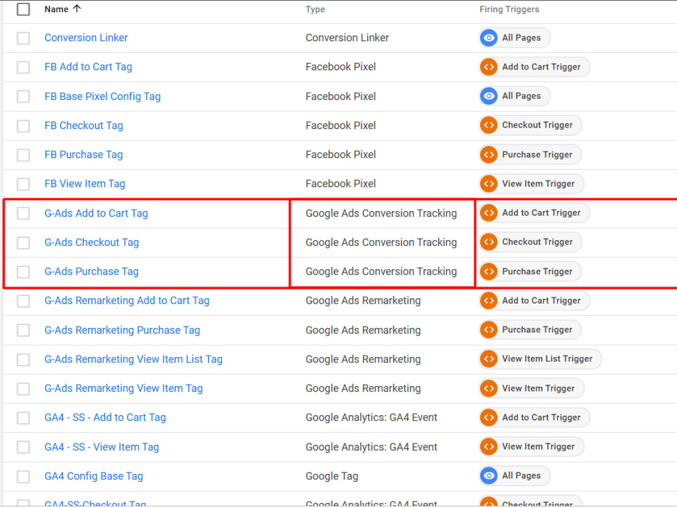The image size is (677, 507).
Task: Check the GA4 - SS - View Item Tag checkbox
Action: 23,447
